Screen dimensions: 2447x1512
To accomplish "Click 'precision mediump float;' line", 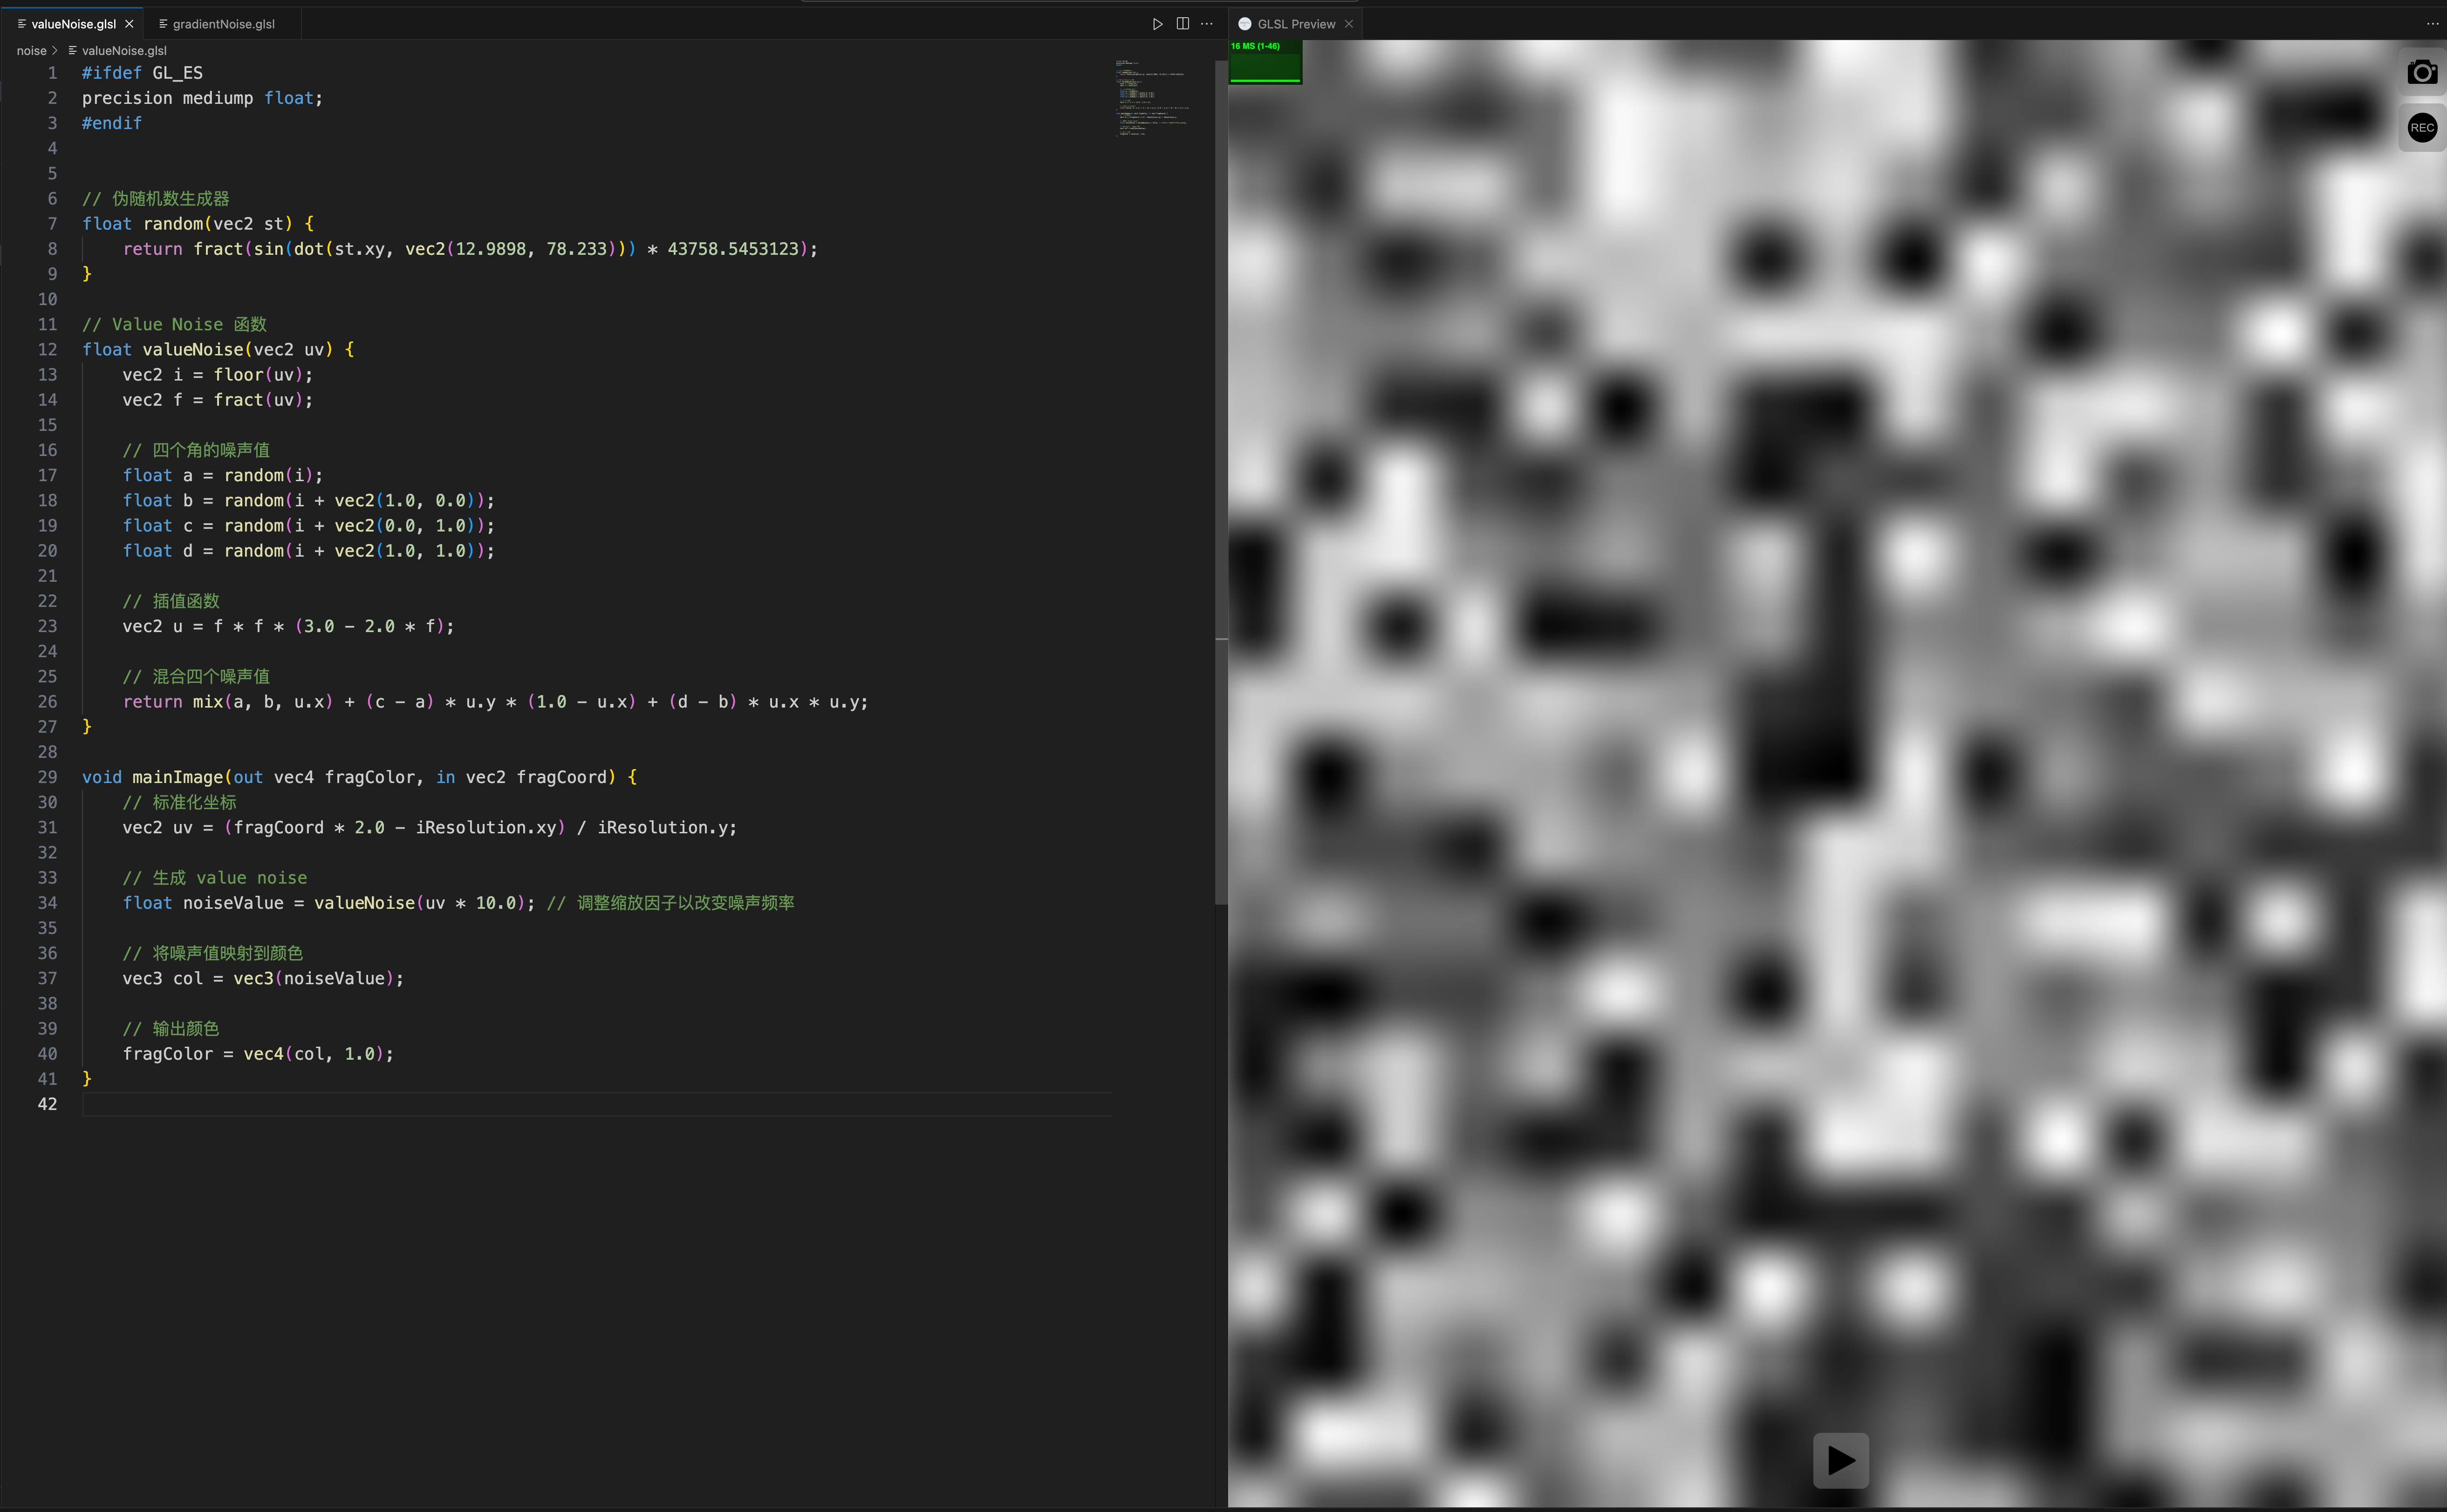I will click(202, 98).
